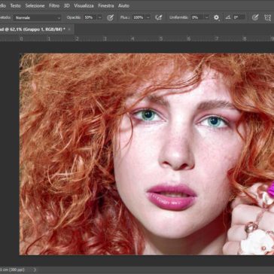Click the Opacità 50% value field
This screenshot has height=274, width=274.
point(90,17)
